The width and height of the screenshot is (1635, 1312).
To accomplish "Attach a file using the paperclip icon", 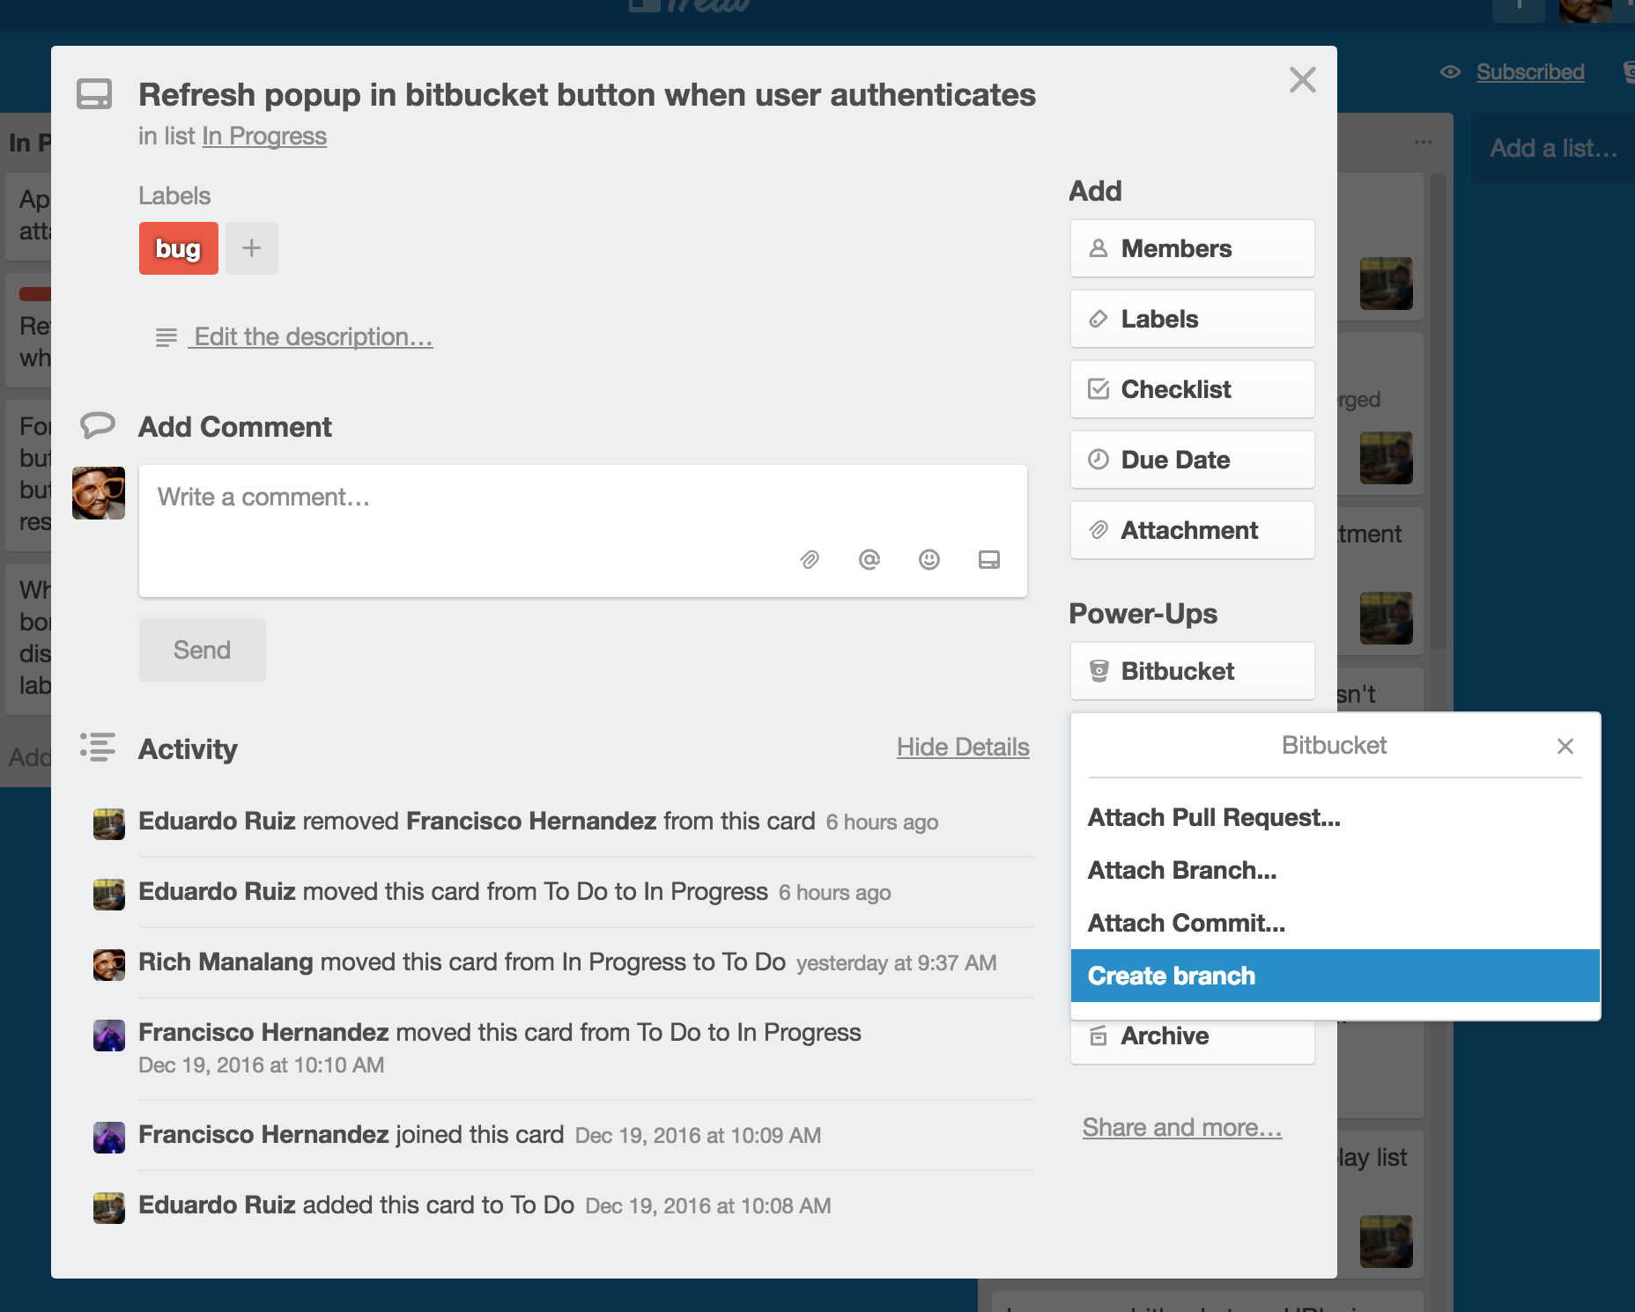I will (809, 560).
